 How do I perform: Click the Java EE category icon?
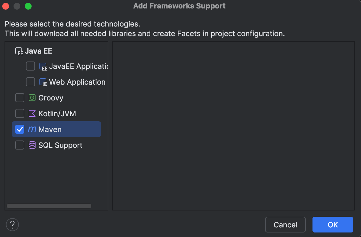(x=19, y=51)
